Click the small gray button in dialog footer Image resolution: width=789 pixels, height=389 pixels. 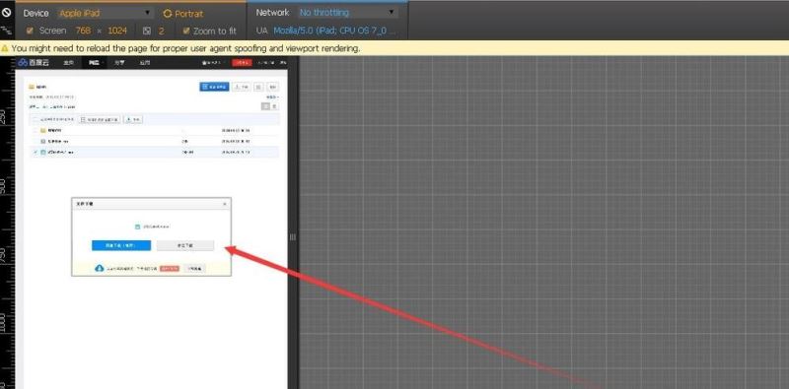pos(194,269)
